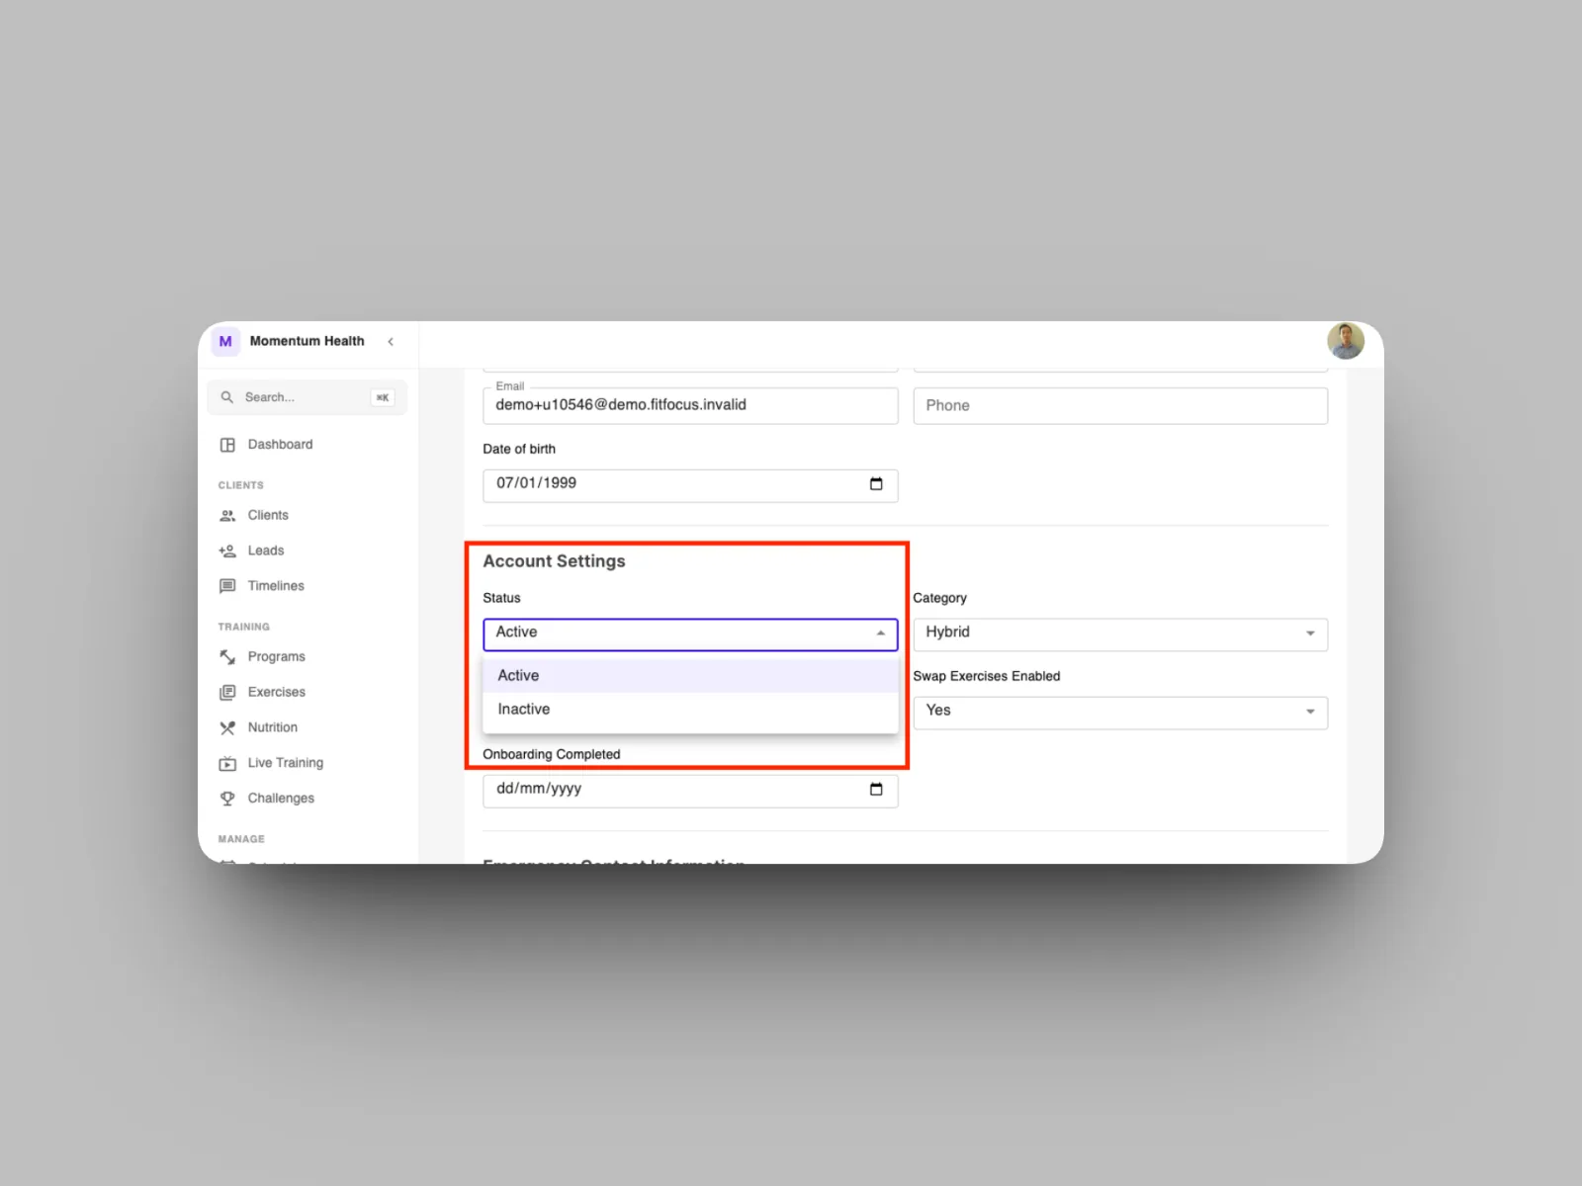Click the Phone input field
This screenshot has width=1582, height=1186.
[1120, 405]
